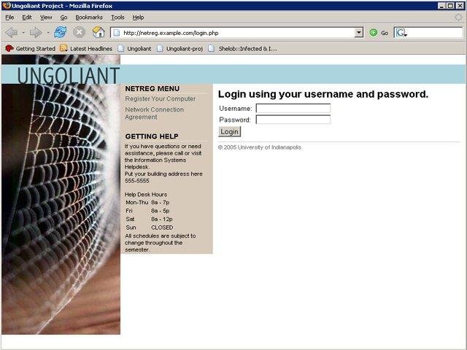Click the Login button
The width and height of the screenshot is (467, 350).
229,132
